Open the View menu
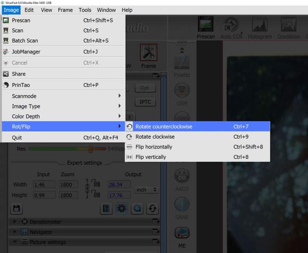The height and width of the screenshot is (253, 308). [46, 10]
